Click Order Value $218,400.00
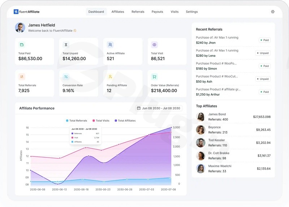The image size is (289, 207). [164, 91]
